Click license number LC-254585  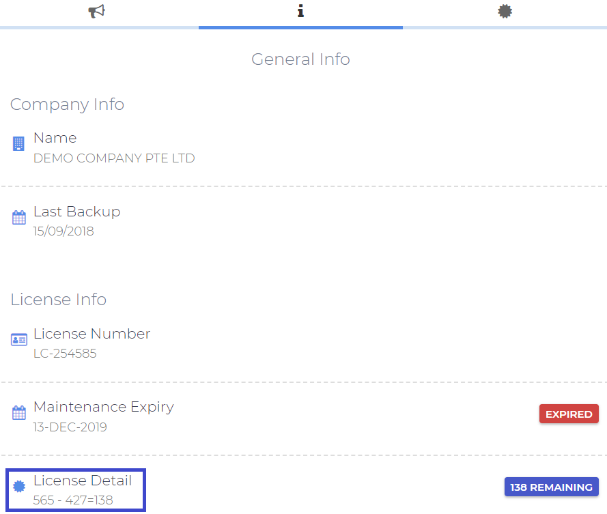pyautogui.click(x=65, y=354)
